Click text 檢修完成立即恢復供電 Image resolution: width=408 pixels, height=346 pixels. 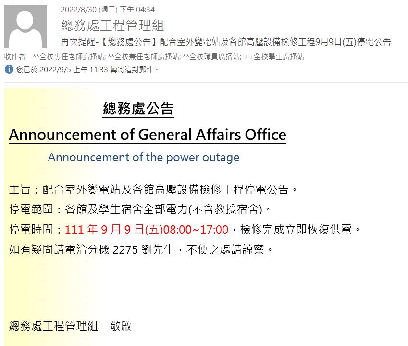click(296, 229)
